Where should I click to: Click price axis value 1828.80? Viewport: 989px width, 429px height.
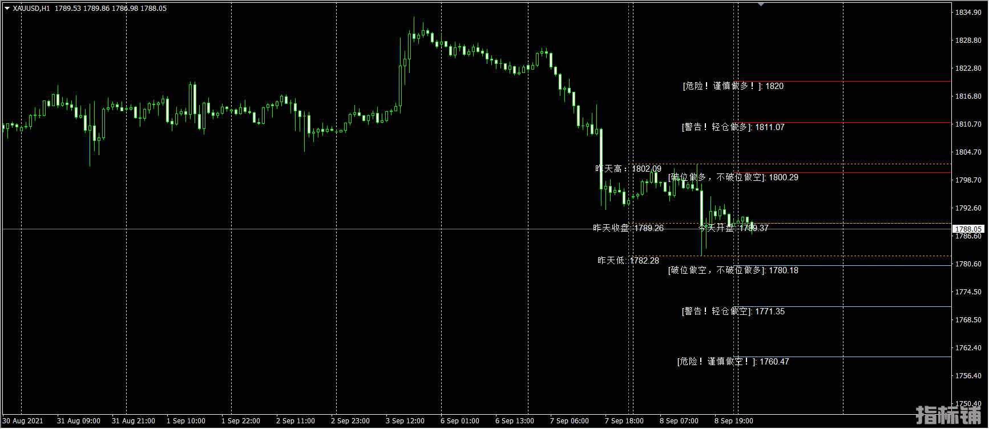968,41
